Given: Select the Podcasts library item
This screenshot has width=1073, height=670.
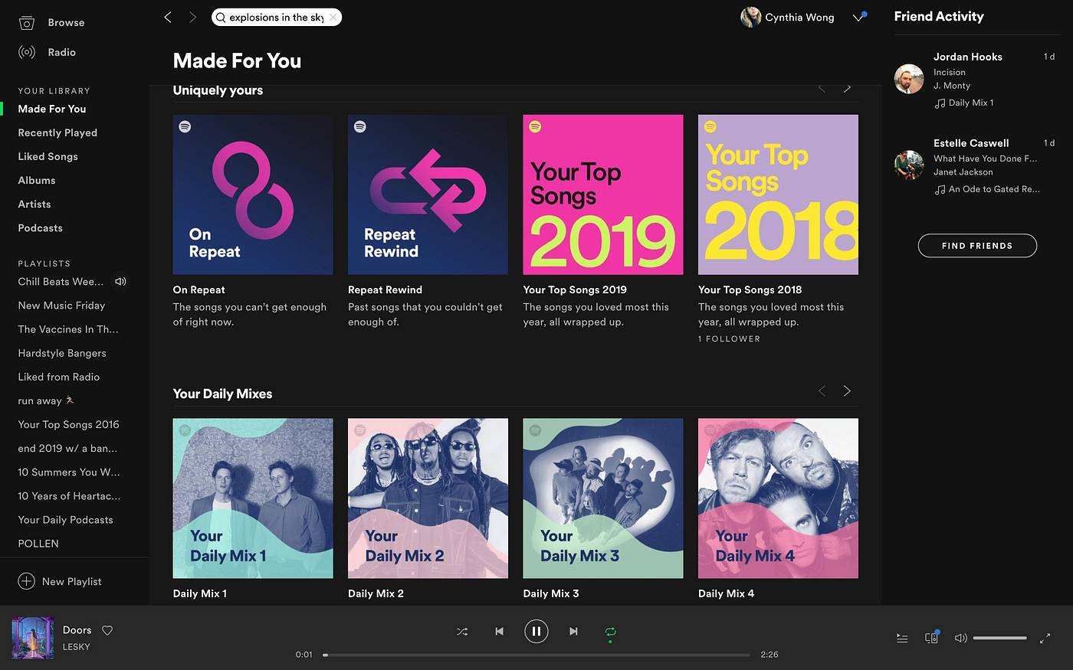Looking at the screenshot, I should 41,227.
